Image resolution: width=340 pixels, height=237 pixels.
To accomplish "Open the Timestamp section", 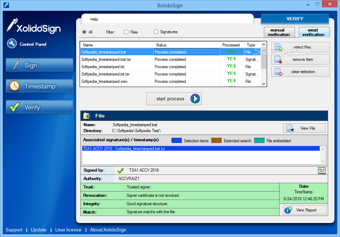I will coord(39,86).
